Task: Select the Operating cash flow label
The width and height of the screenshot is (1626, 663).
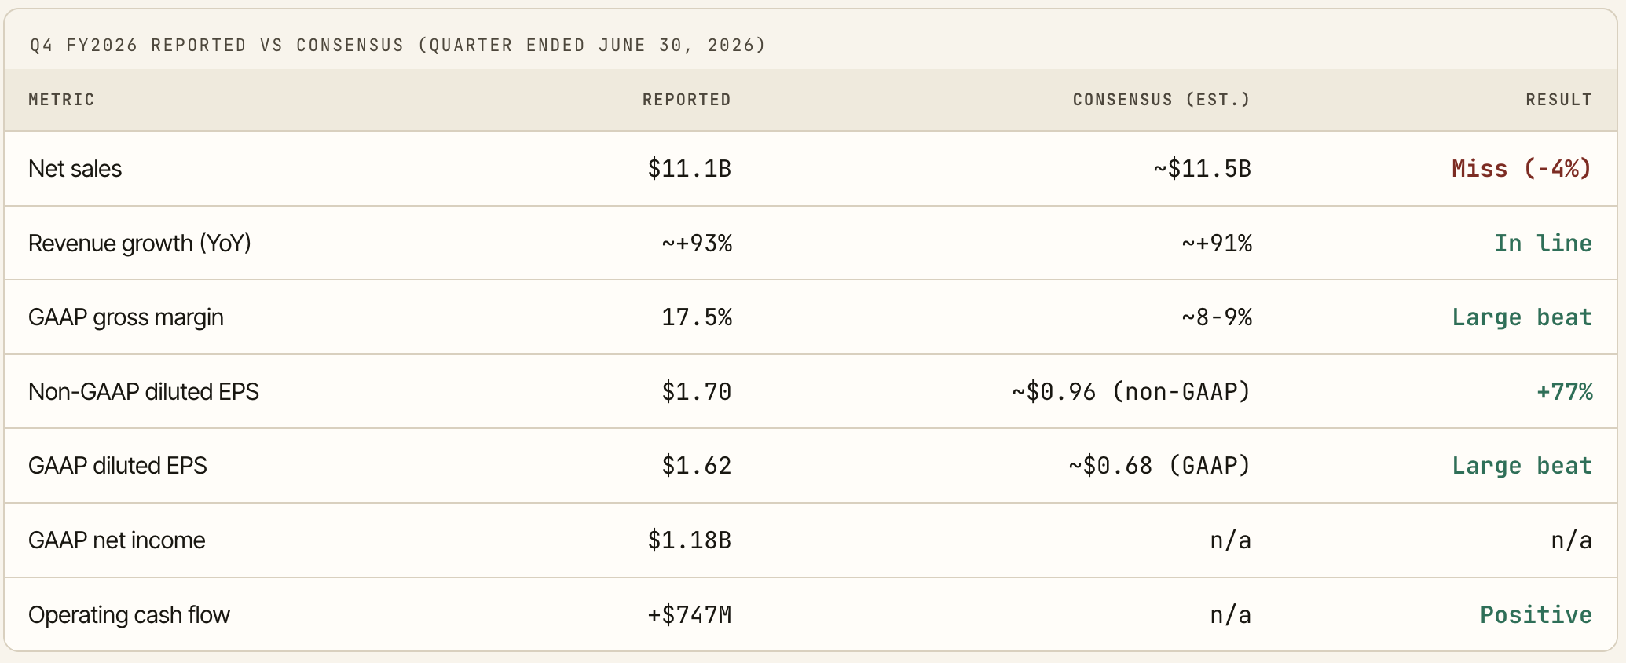Action: [129, 615]
